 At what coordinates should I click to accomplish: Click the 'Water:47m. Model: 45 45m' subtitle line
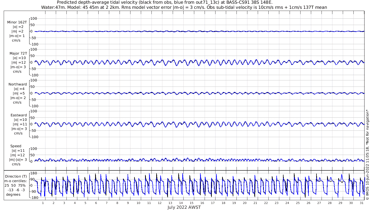coord(184,7)
